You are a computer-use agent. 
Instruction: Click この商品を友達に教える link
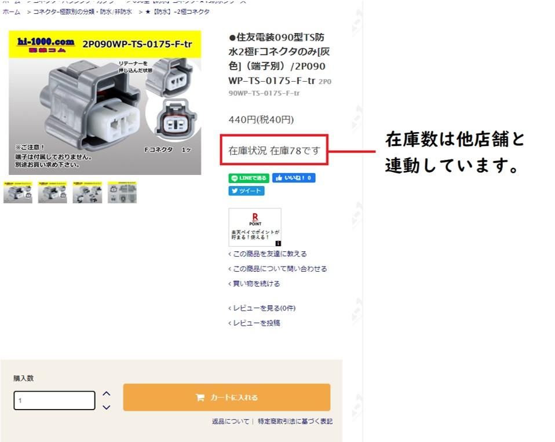[x=269, y=254]
